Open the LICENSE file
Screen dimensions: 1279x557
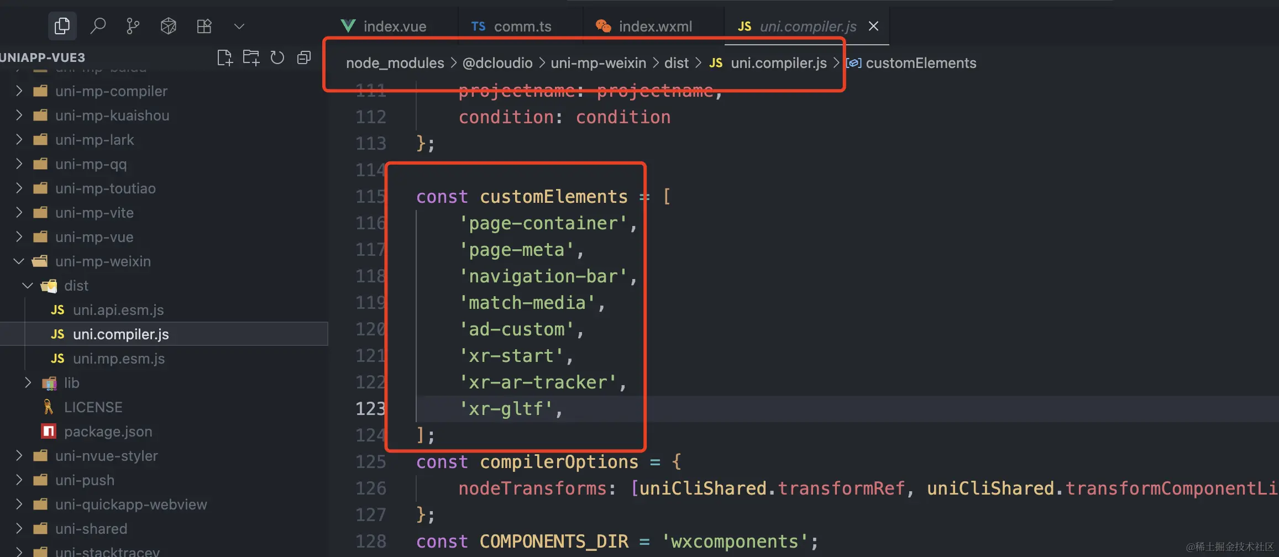pos(93,407)
